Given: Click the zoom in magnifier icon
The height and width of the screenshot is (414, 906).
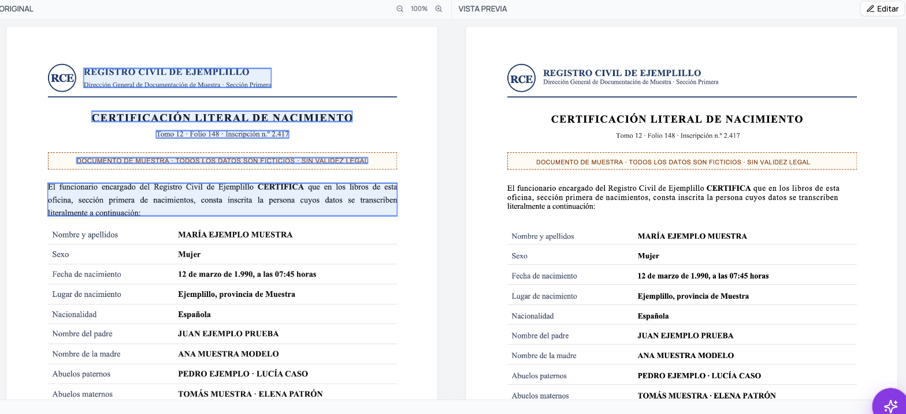Looking at the screenshot, I should 439,9.
